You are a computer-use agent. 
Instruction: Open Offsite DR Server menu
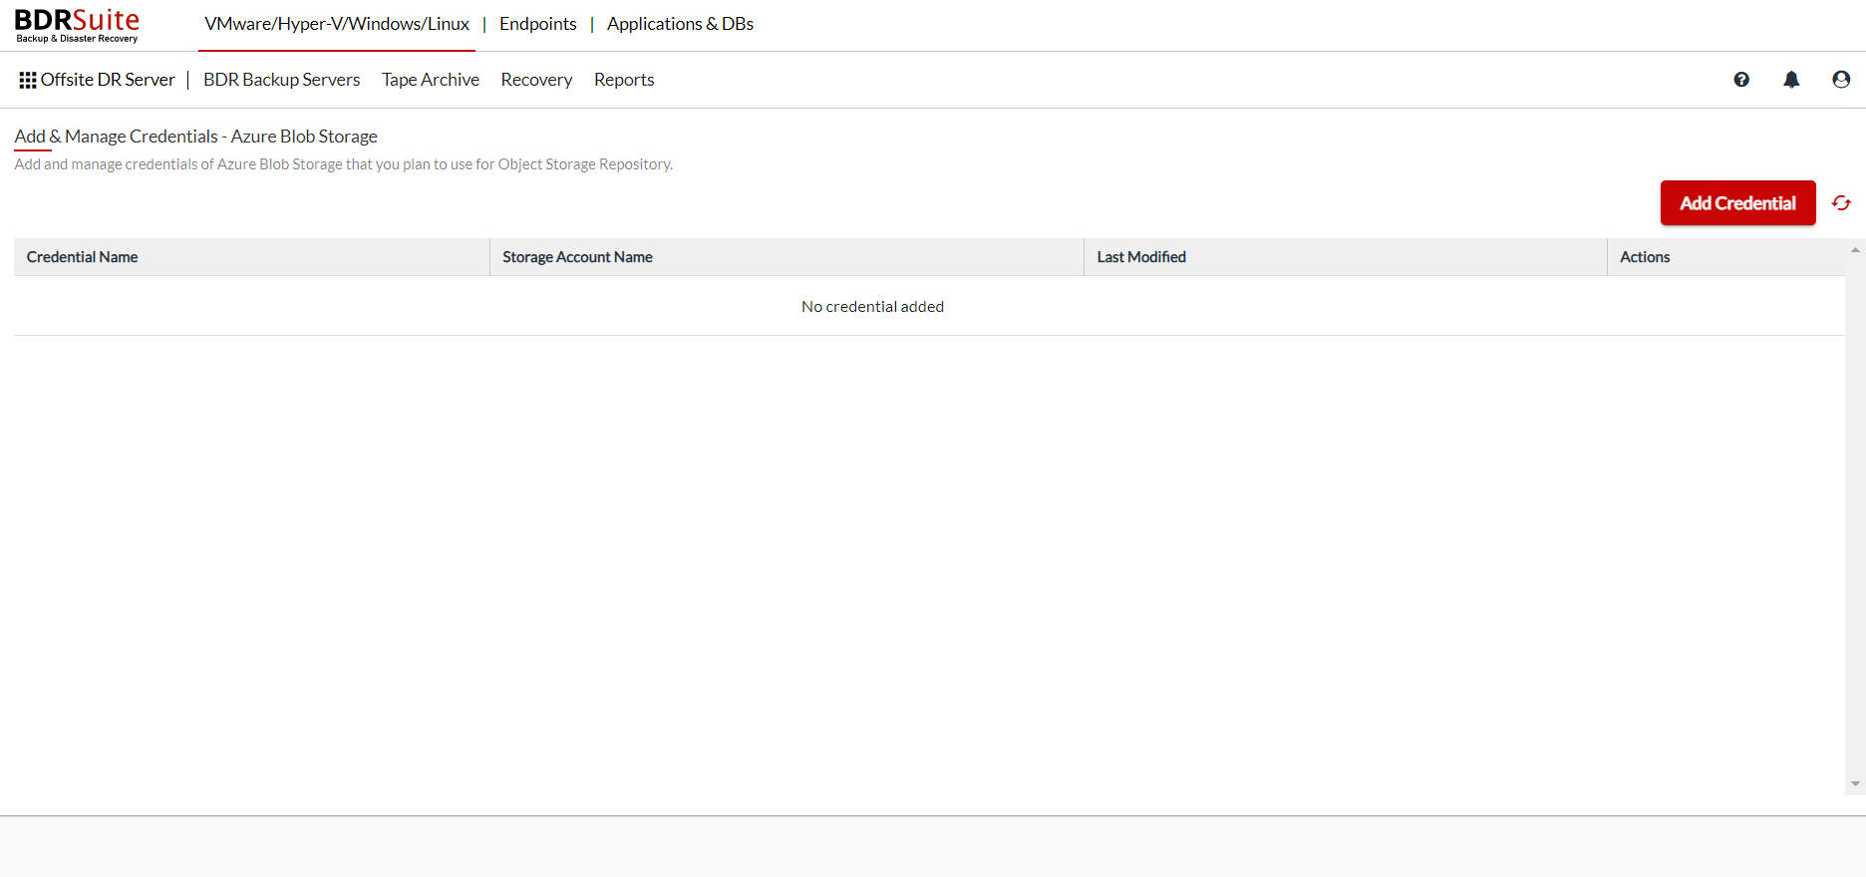(x=108, y=80)
